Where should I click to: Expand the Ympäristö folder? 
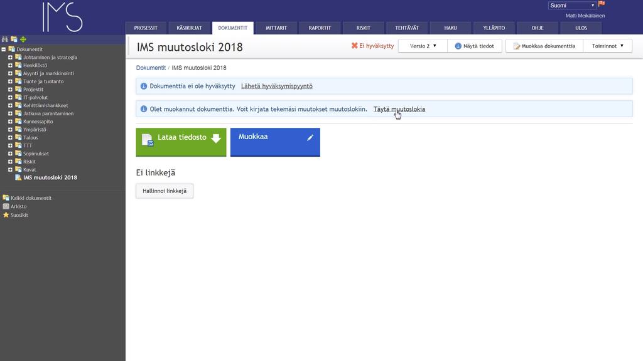click(10, 129)
